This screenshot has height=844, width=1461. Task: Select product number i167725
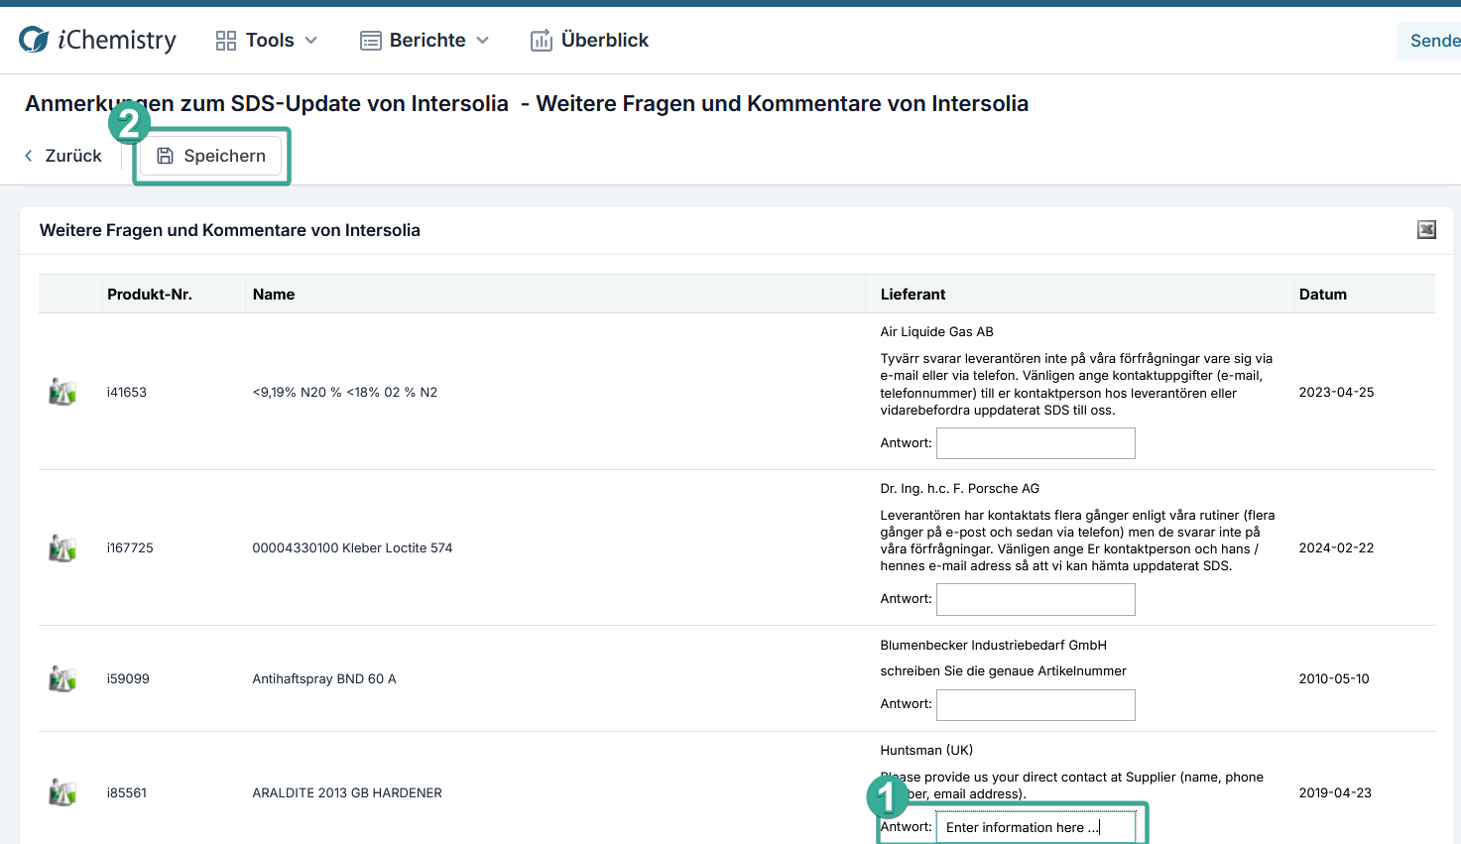pyautogui.click(x=130, y=547)
